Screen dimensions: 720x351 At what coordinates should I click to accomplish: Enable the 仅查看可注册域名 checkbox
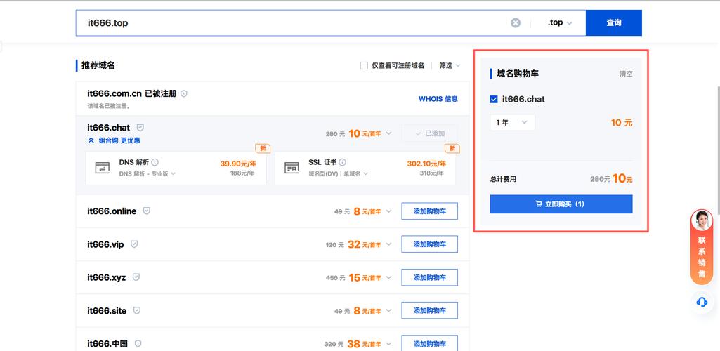click(364, 65)
